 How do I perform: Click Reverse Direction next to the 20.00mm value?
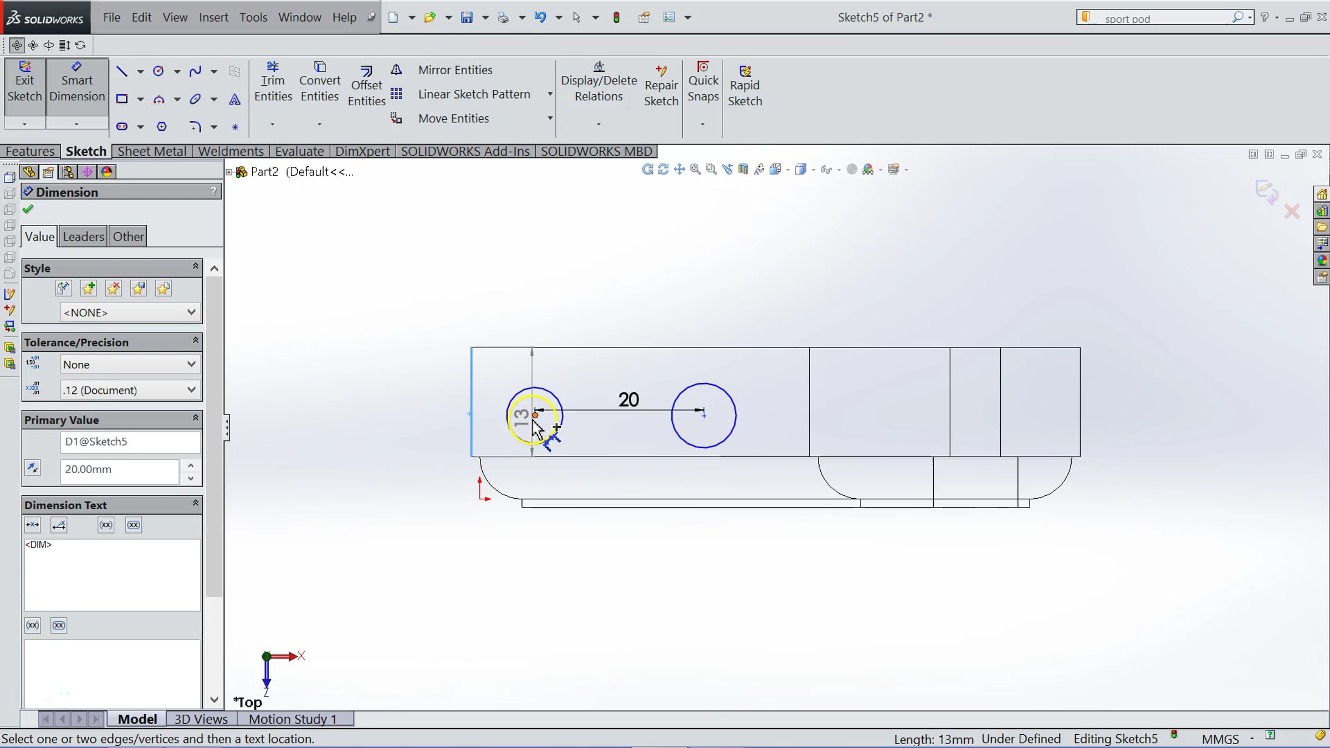(x=33, y=468)
